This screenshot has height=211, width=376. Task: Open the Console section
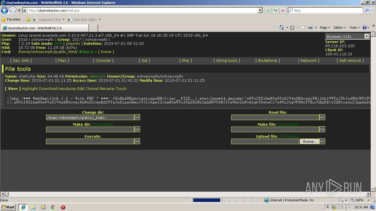[103, 60]
